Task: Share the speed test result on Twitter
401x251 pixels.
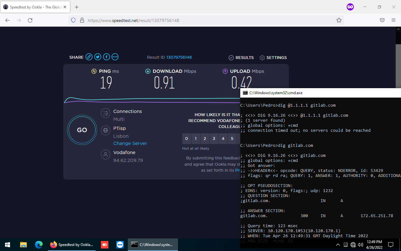Action: point(97,57)
